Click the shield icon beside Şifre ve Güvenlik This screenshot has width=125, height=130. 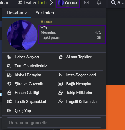pos(9,84)
